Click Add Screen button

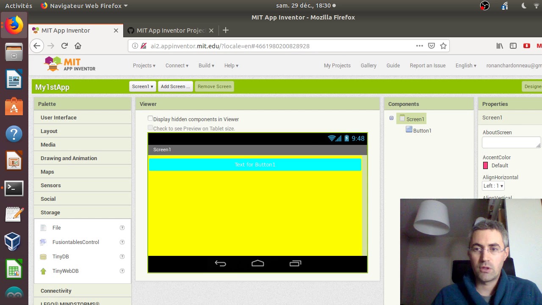[x=175, y=86]
